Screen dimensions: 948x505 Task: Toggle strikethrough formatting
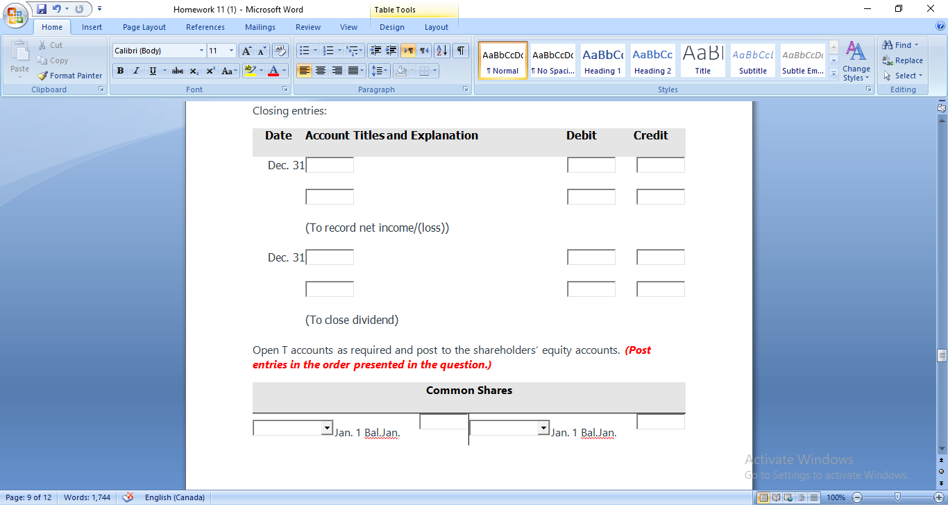(x=178, y=71)
